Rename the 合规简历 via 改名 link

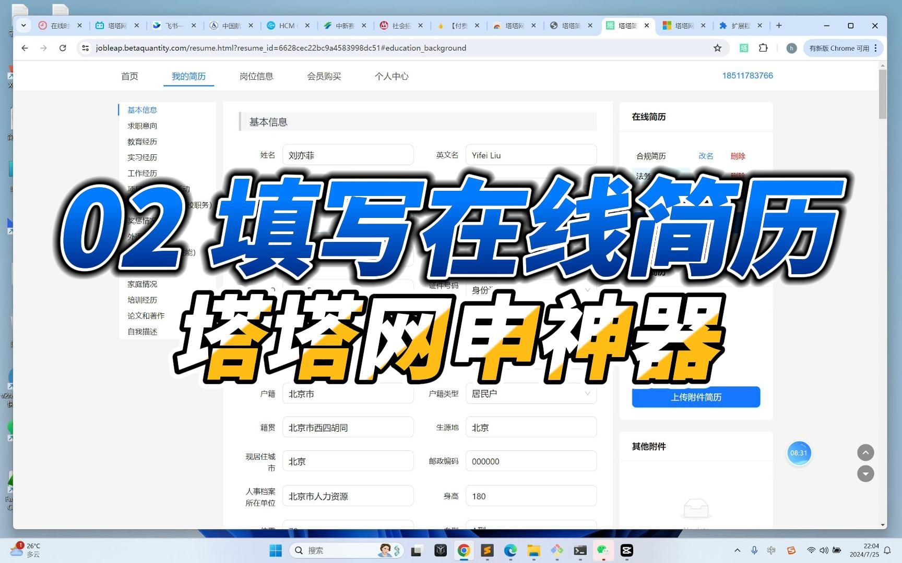point(706,156)
